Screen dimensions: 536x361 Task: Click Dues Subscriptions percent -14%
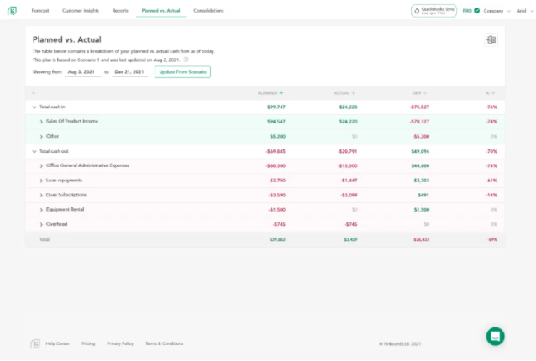pos(491,195)
